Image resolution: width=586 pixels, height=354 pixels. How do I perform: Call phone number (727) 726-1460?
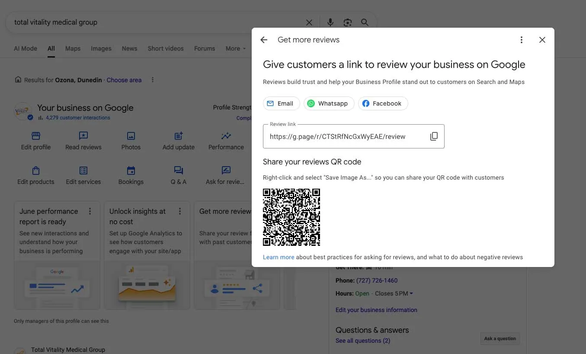point(377,280)
